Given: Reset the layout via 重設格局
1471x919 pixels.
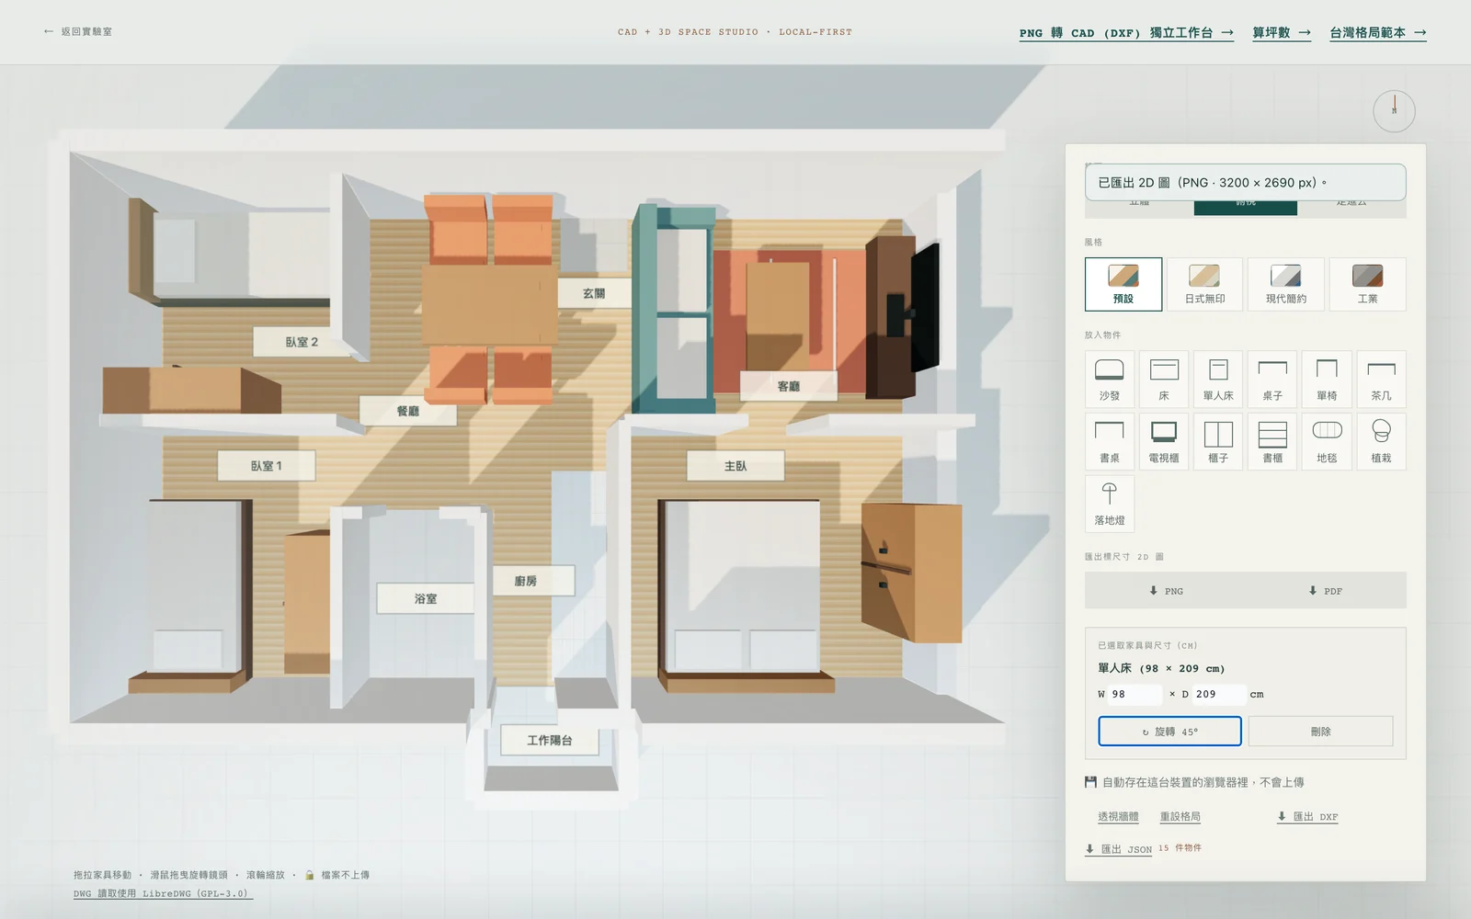Looking at the screenshot, I should coord(1180,817).
